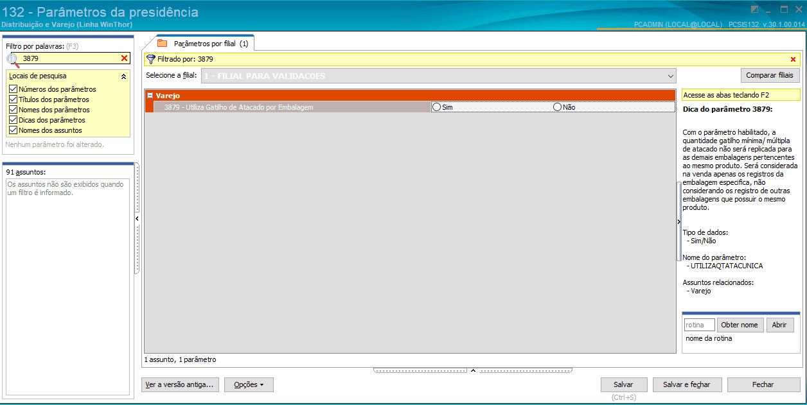Uncheck 'Títulos dos parâmetros' search location
This screenshot has height=405, width=807.
[x=13, y=99]
